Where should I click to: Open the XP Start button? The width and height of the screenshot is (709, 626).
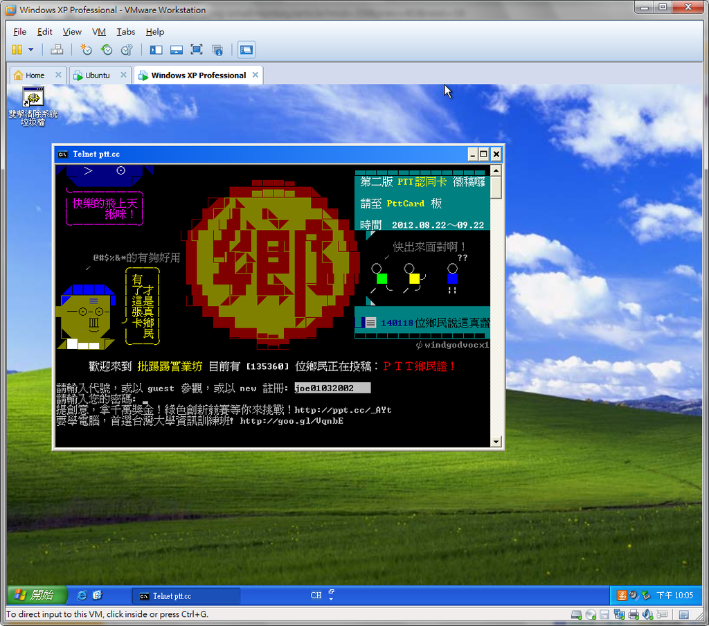(37, 596)
